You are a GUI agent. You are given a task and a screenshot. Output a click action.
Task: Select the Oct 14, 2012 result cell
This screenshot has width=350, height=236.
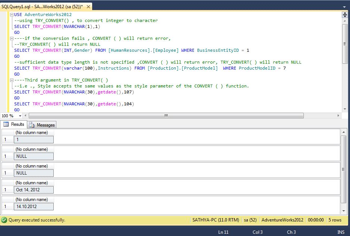[34, 189]
